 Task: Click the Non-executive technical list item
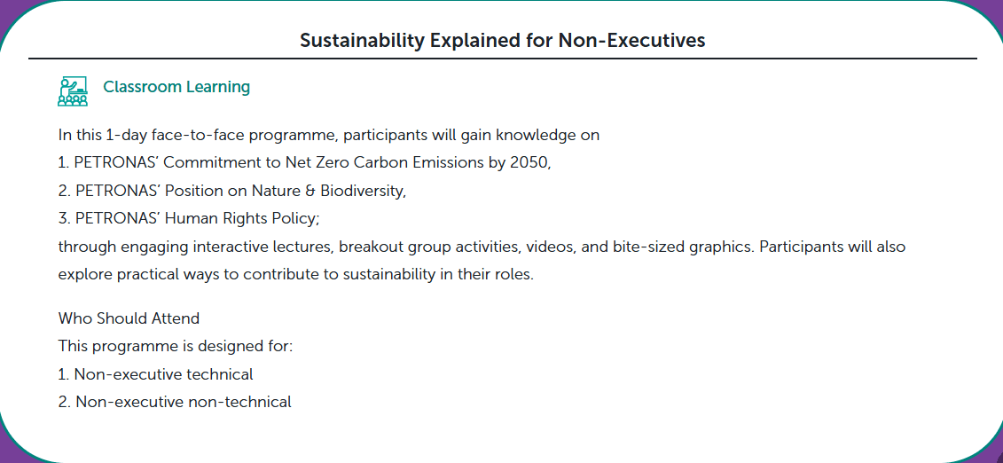tap(155, 374)
